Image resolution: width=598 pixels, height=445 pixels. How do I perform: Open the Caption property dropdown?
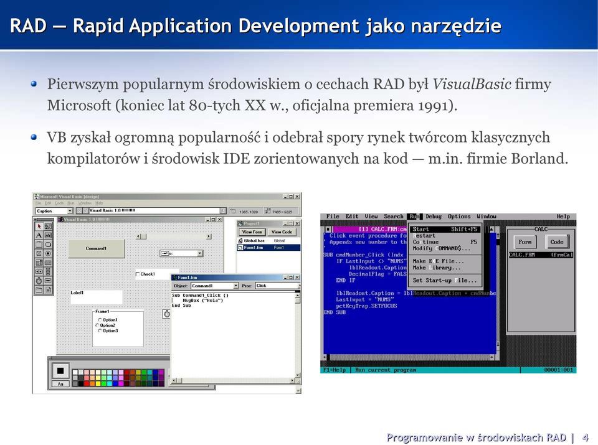(70, 211)
